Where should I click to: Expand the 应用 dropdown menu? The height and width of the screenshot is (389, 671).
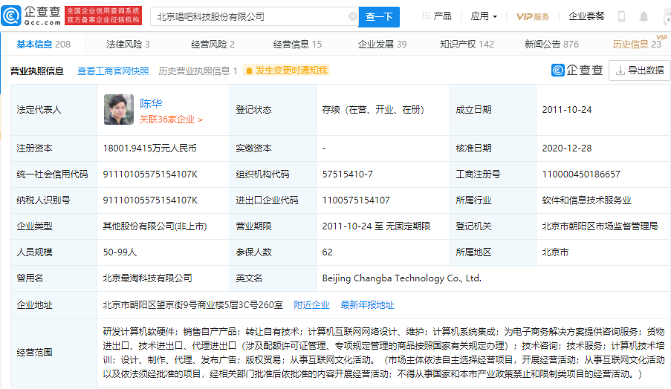click(x=484, y=16)
